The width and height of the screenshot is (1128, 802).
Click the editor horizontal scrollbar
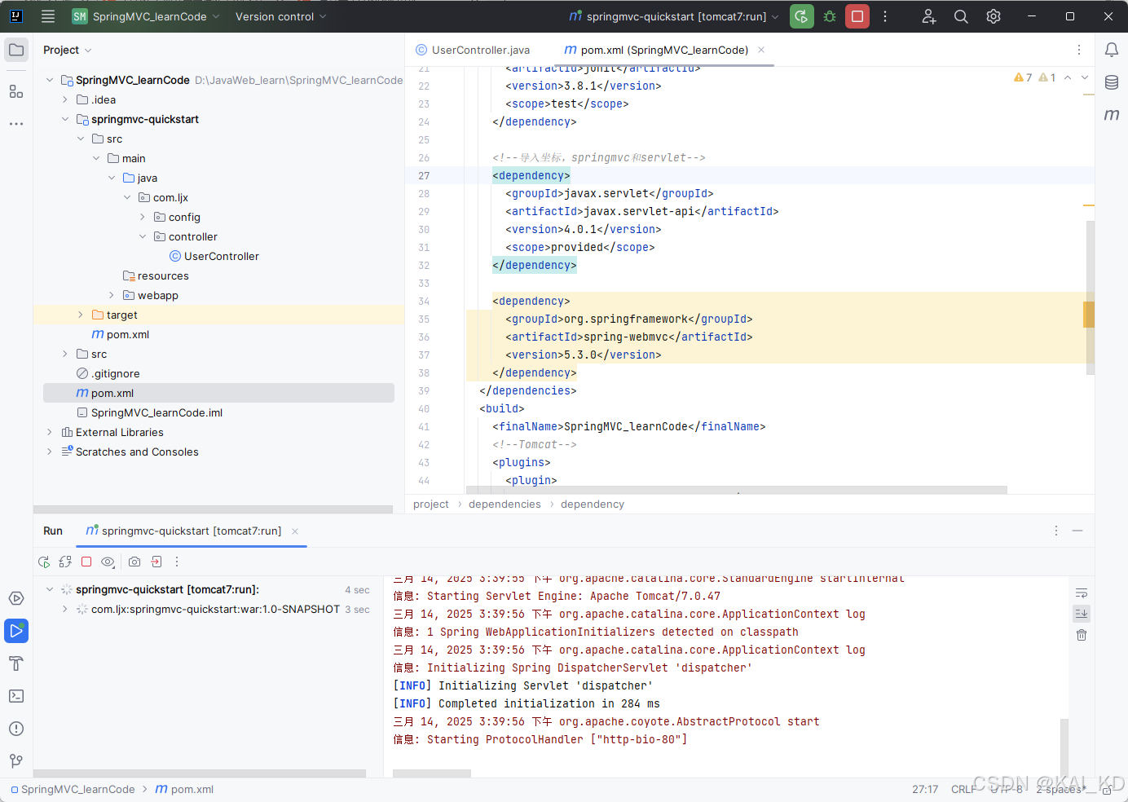(737, 490)
